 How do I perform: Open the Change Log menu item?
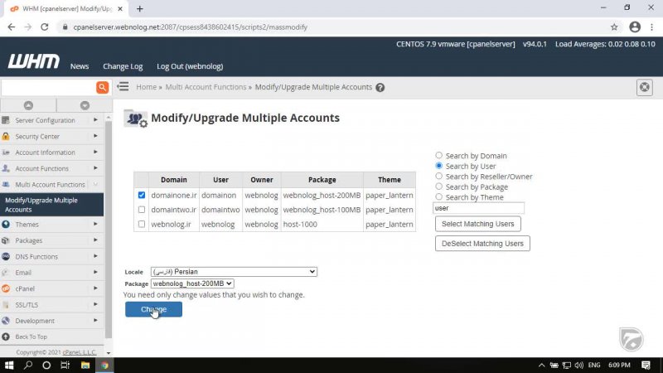123,66
